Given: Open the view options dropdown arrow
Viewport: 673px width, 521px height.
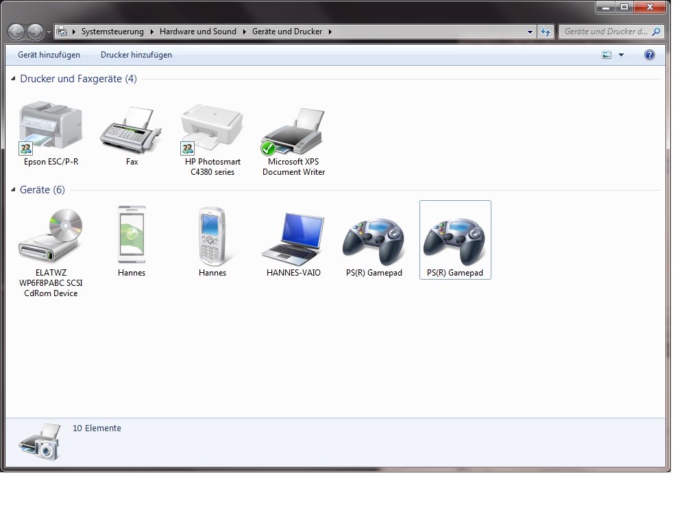Looking at the screenshot, I should pyautogui.click(x=621, y=55).
